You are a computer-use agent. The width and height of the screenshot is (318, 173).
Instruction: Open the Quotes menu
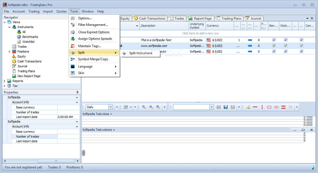point(62,11)
